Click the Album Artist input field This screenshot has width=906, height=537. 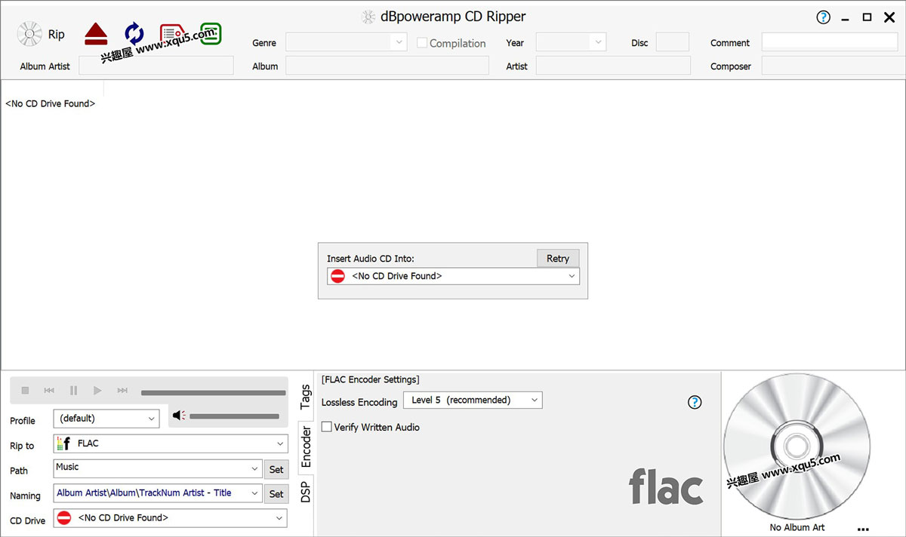pyautogui.click(x=156, y=66)
